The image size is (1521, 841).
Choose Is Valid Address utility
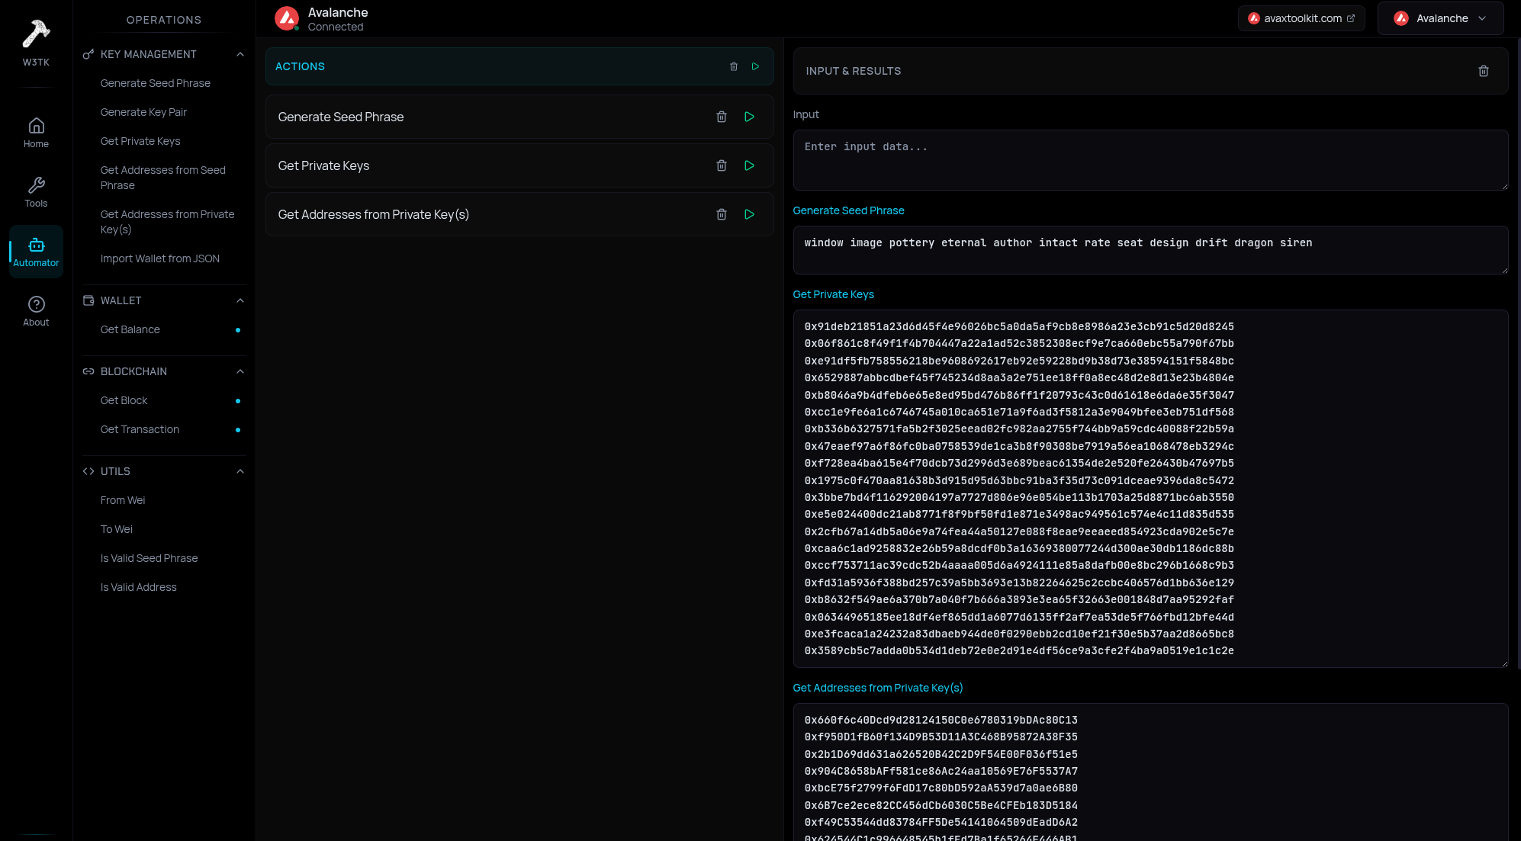(x=139, y=587)
